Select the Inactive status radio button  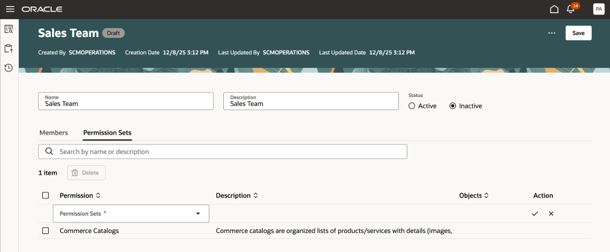pyautogui.click(x=453, y=106)
